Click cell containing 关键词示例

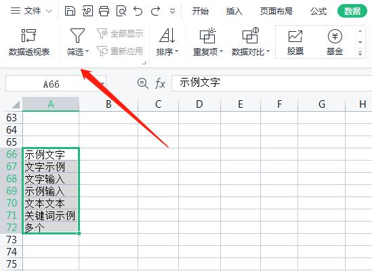click(51, 215)
